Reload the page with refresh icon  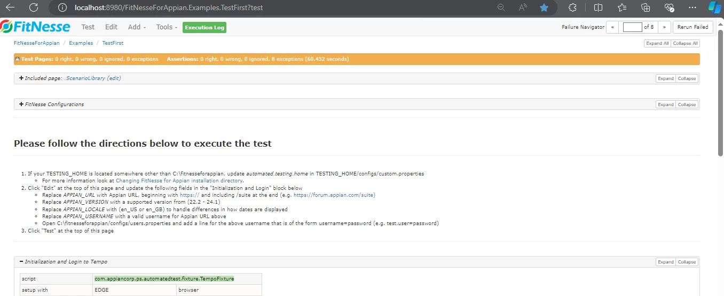click(34, 7)
